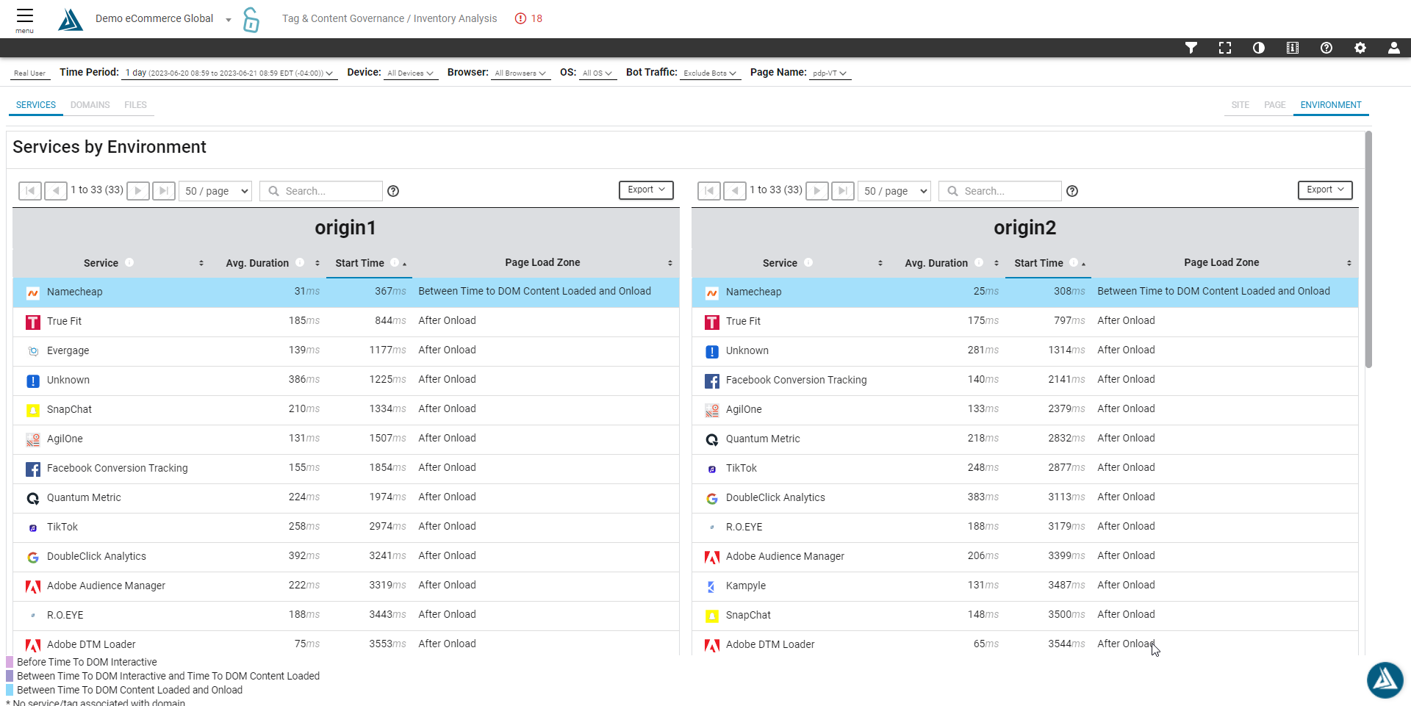
Task: Click the vertical page scrollbar
Action: [1368, 250]
